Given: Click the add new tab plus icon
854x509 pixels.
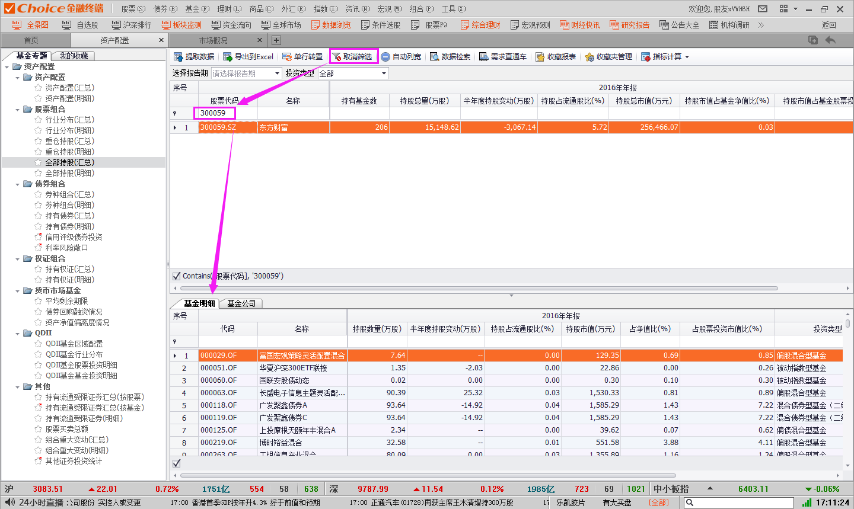Looking at the screenshot, I should (276, 40).
